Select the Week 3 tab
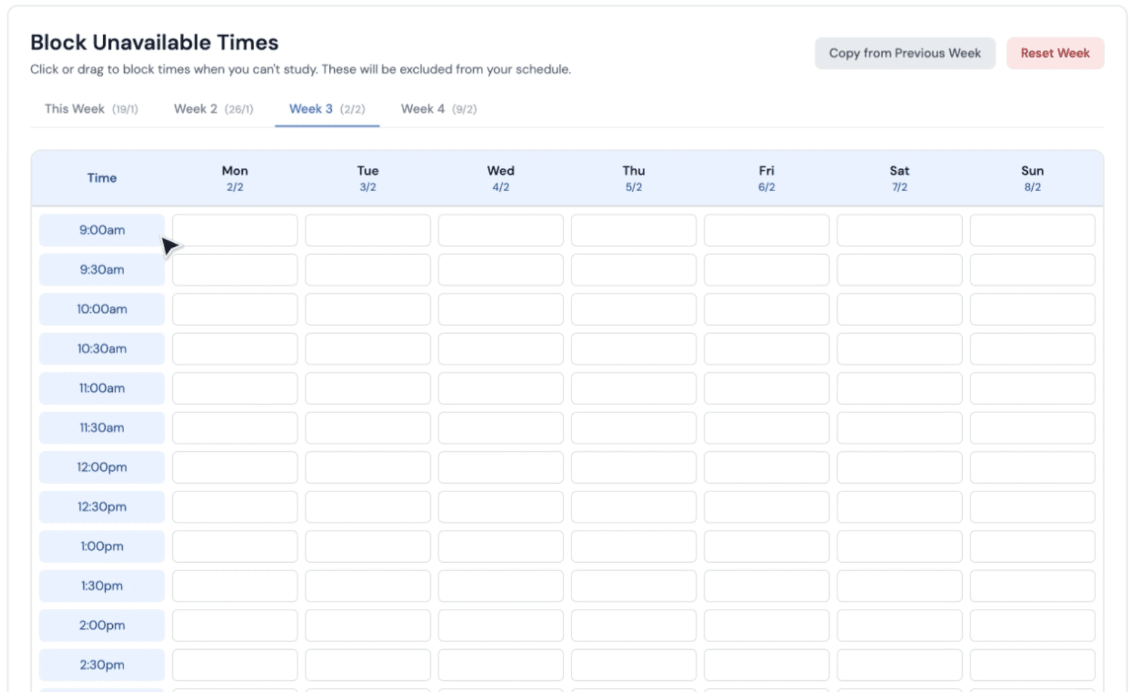The height and width of the screenshot is (692, 1142). click(x=326, y=109)
